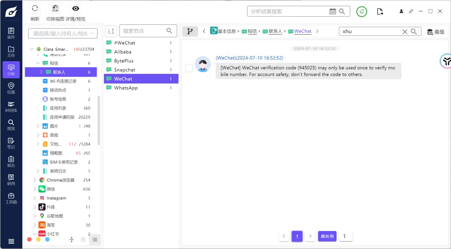The width and height of the screenshot is (451, 249).
Task: Open the Search (搜索) sidebar section
Action: 11,125
